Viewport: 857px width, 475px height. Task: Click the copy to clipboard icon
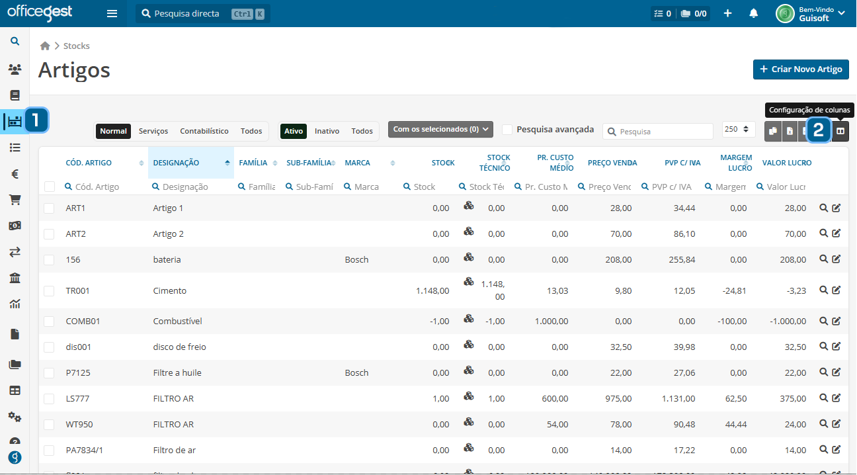pyautogui.click(x=773, y=131)
